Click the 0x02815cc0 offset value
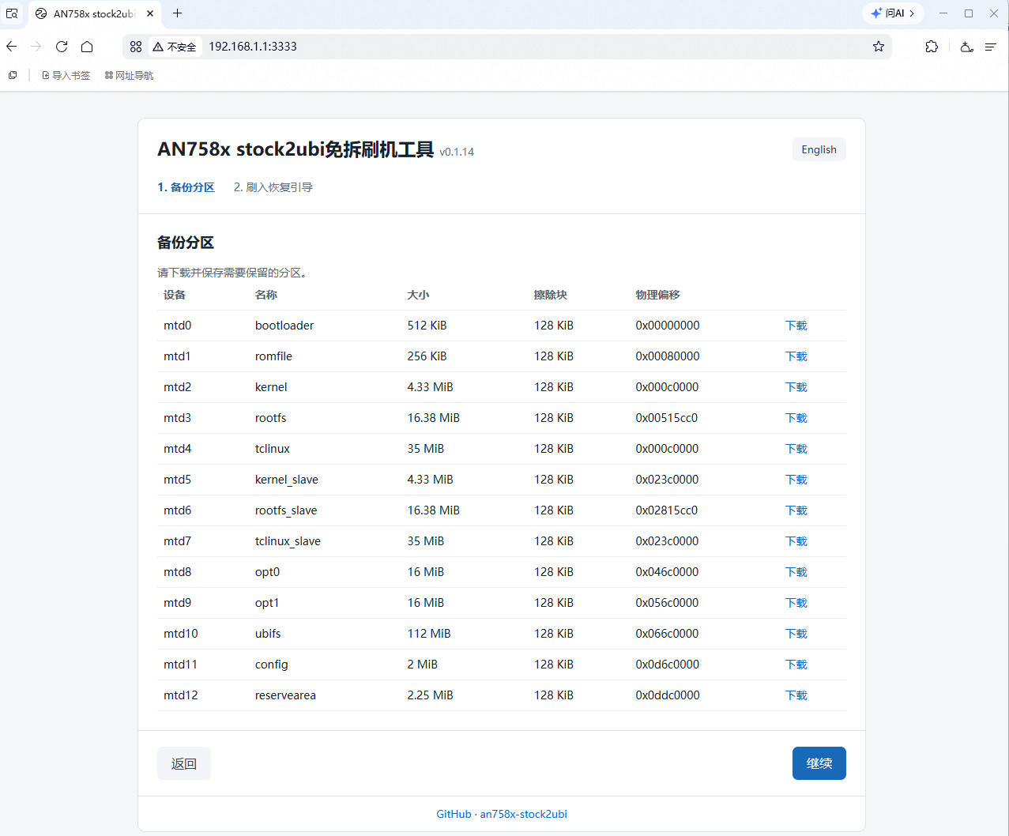 [x=667, y=510]
